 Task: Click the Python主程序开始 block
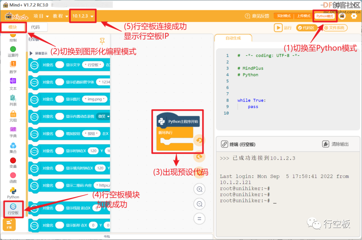178,120
